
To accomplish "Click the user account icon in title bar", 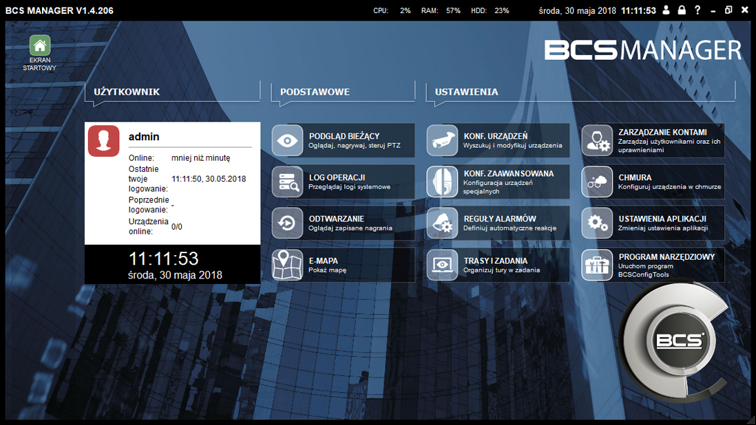I will pyautogui.click(x=666, y=10).
